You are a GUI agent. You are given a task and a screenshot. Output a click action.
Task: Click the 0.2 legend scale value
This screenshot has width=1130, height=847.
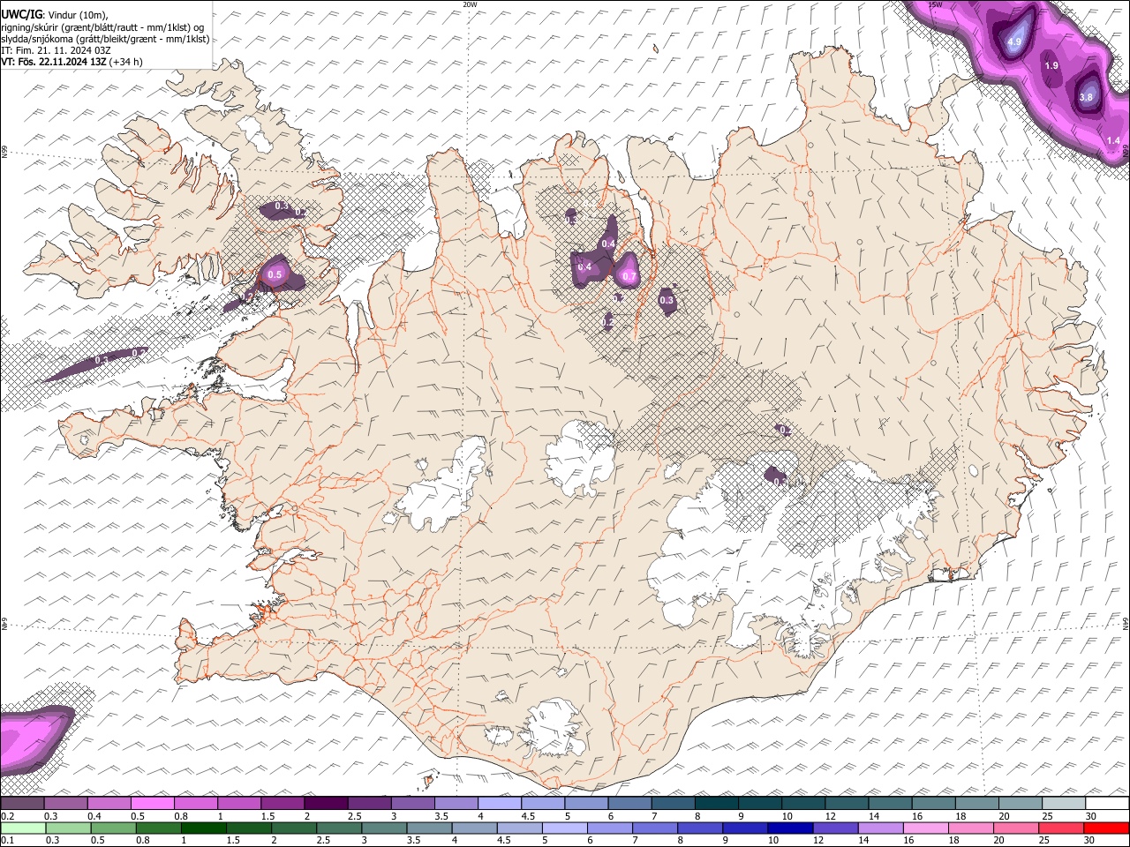7,816
